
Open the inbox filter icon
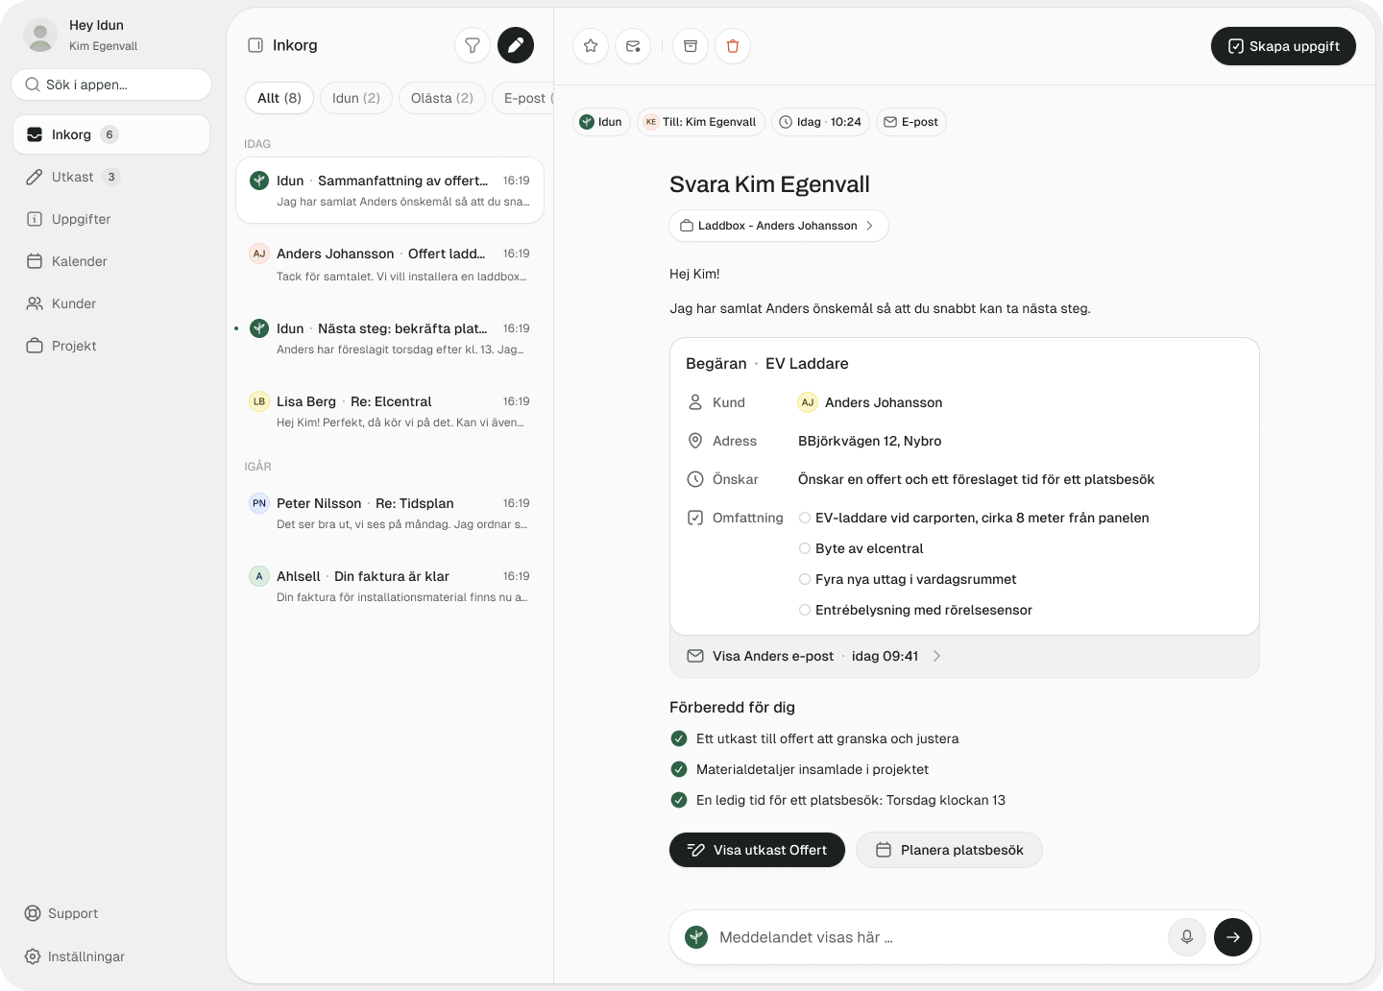473,45
